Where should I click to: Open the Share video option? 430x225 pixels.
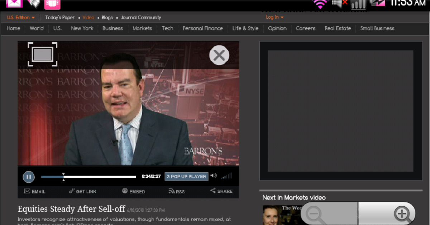(x=213, y=191)
